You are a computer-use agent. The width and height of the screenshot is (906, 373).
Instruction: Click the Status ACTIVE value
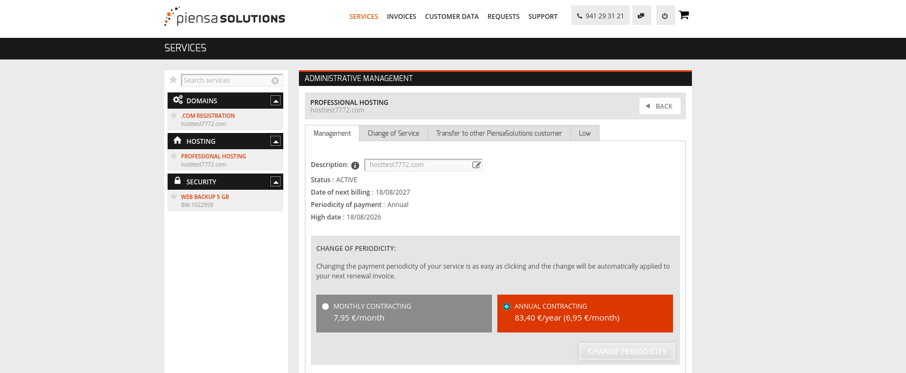pos(347,180)
